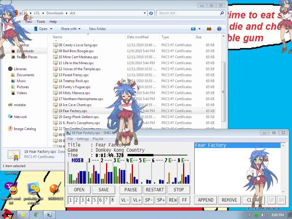Toggle channel 1 mute button
The image size is (292, 219).
point(71,200)
